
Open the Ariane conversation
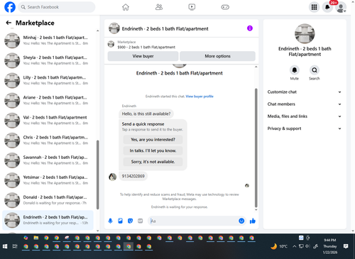[48, 100]
